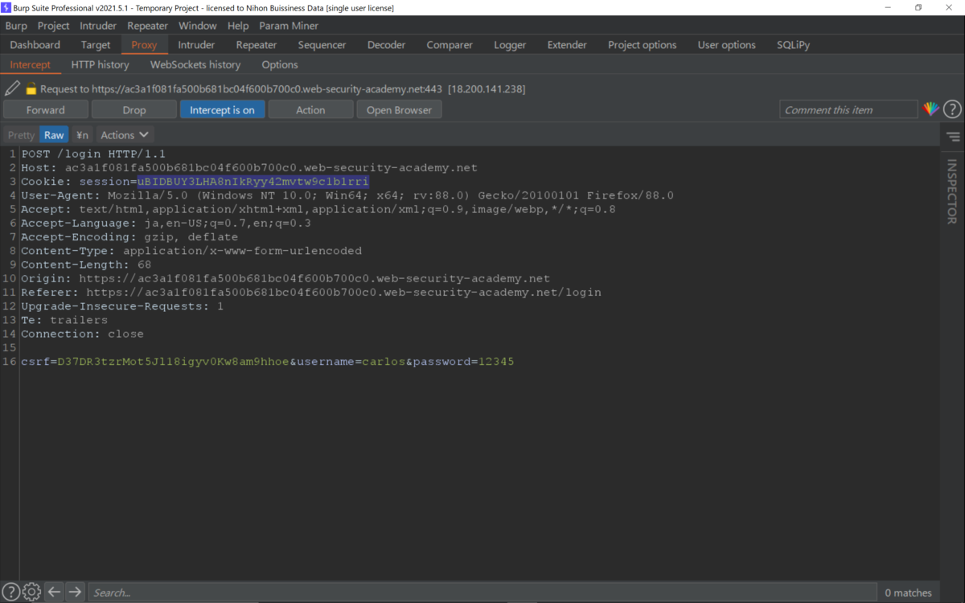Image resolution: width=965 pixels, height=603 pixels.
Task: Switch to the Dashboard tab
Action: pos(35,45)
